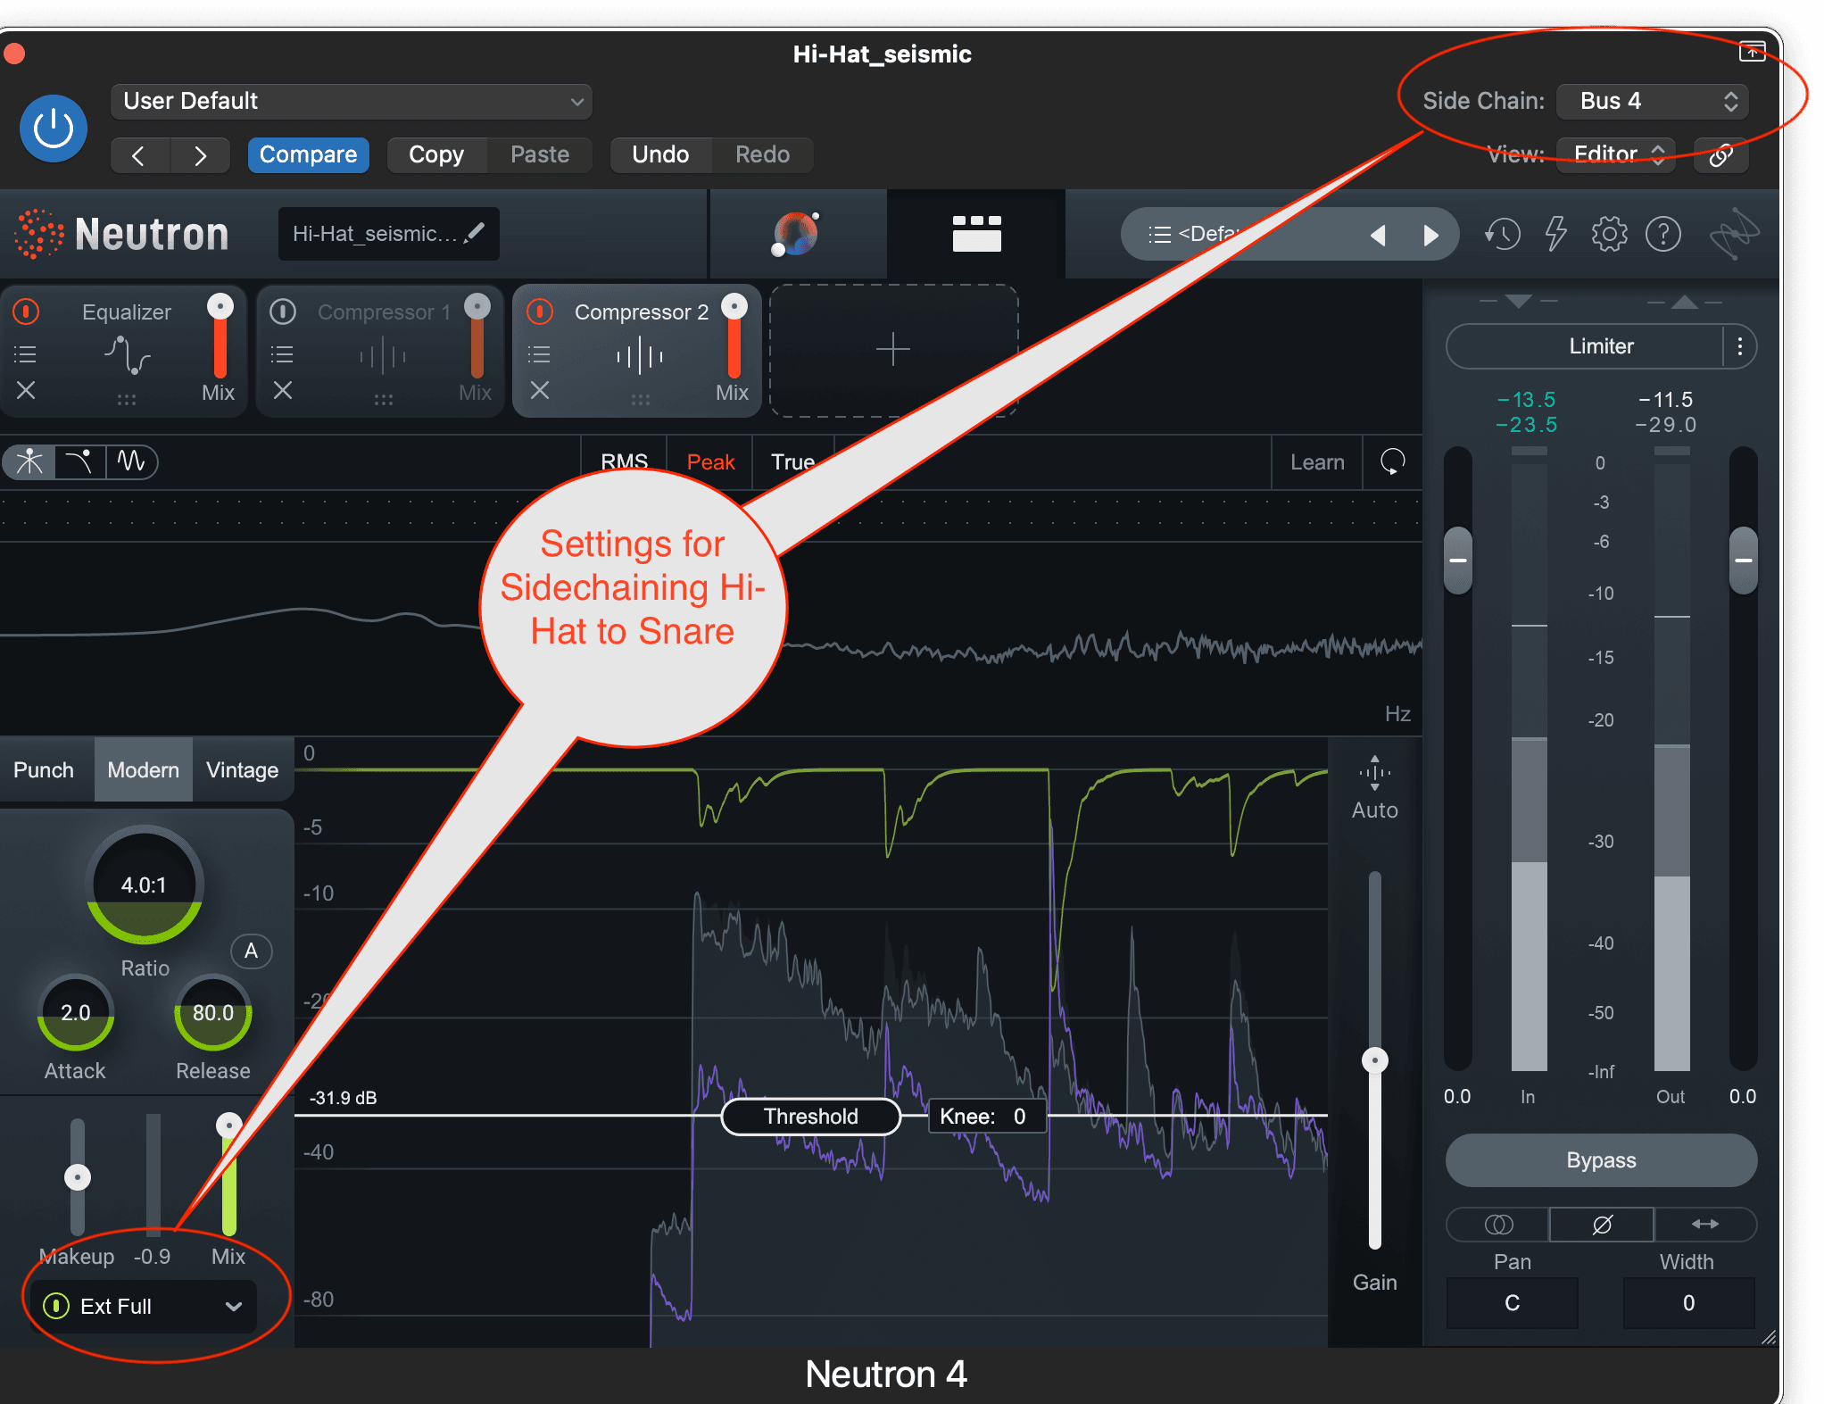Click the 2.0 Attack knob
1824x1404 pixels.
click(75, 1012)
